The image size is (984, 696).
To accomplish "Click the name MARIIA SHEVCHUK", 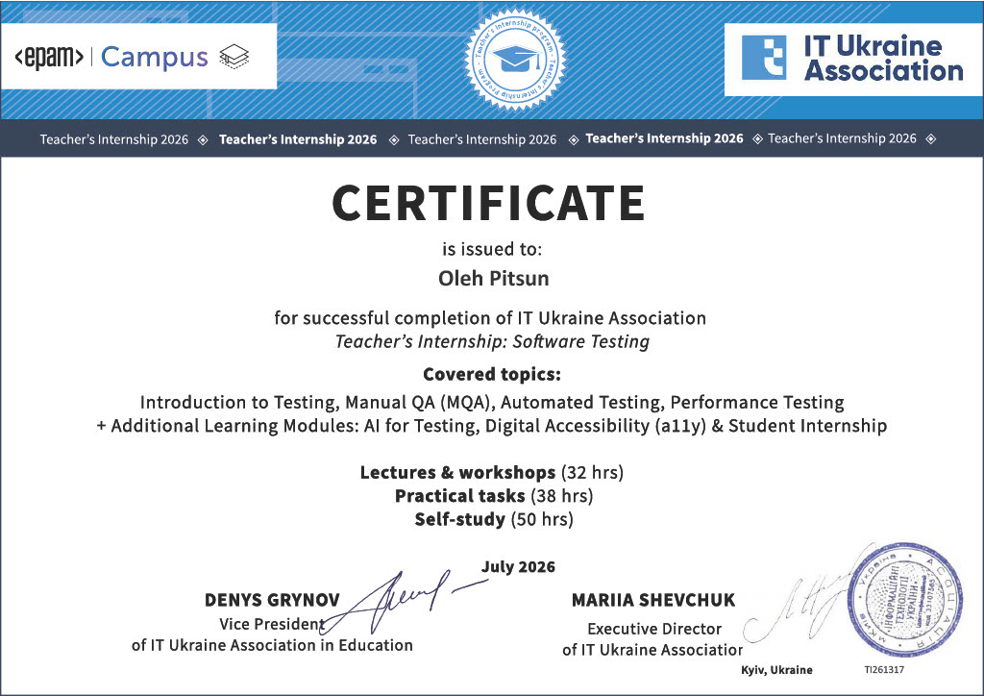I will (653, 600).
